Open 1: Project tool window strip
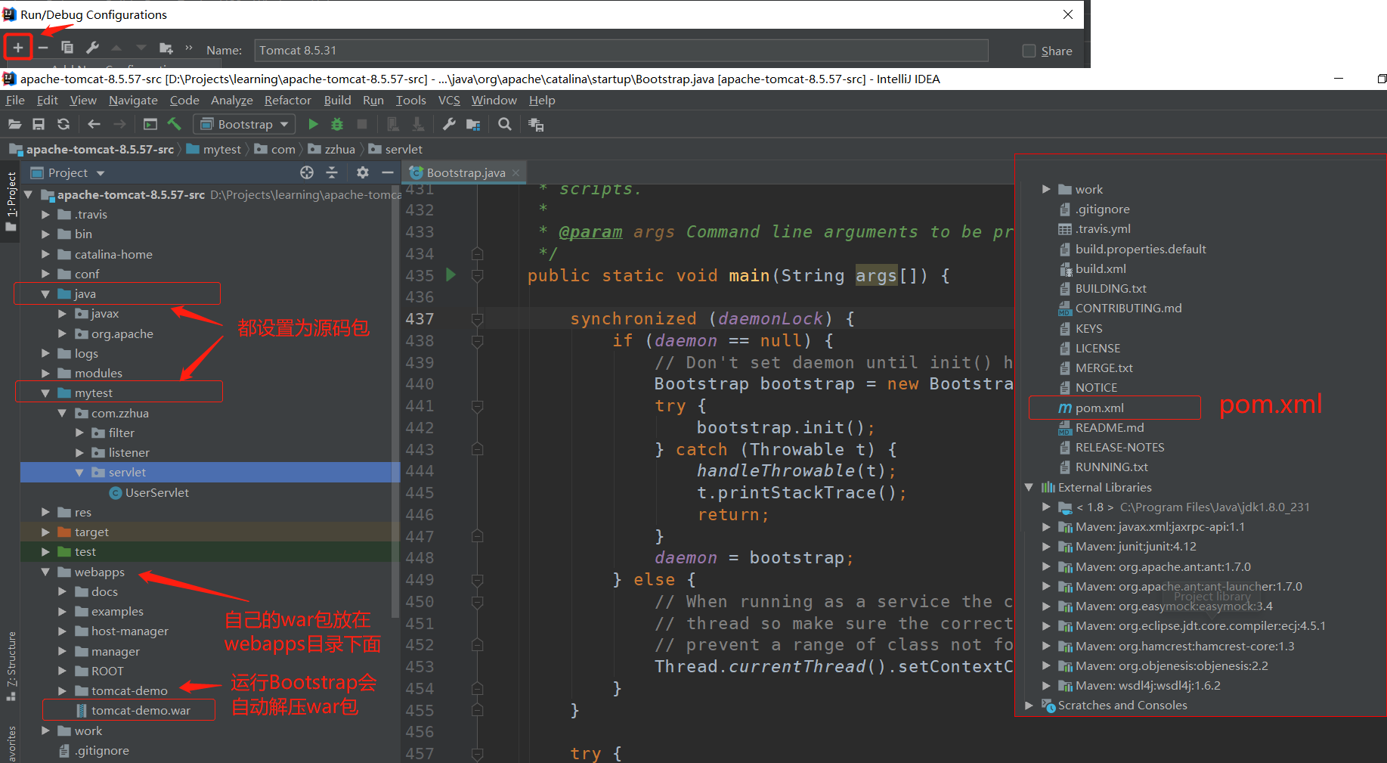Viewport: 1387px width, 763px height. click(11, 201)
